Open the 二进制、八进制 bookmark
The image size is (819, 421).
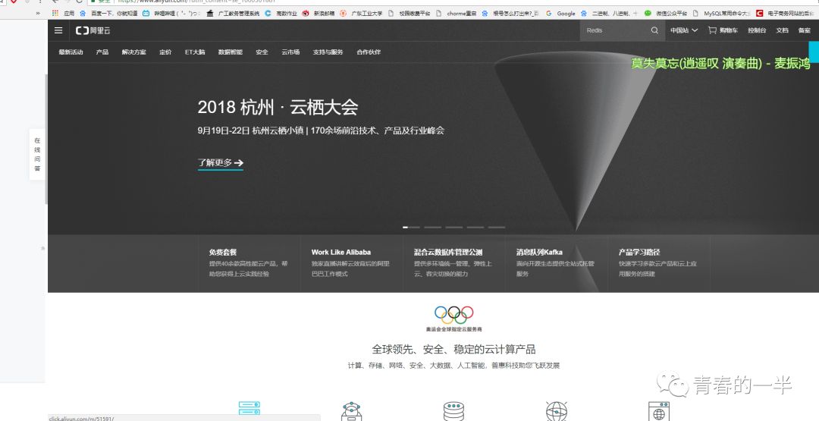pyautogui.click(x=609, y=13)
